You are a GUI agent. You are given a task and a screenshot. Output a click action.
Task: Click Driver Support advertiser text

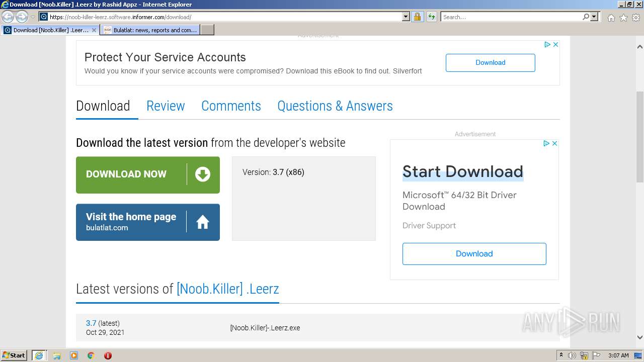pyautogui.click(x=429, y=226)
